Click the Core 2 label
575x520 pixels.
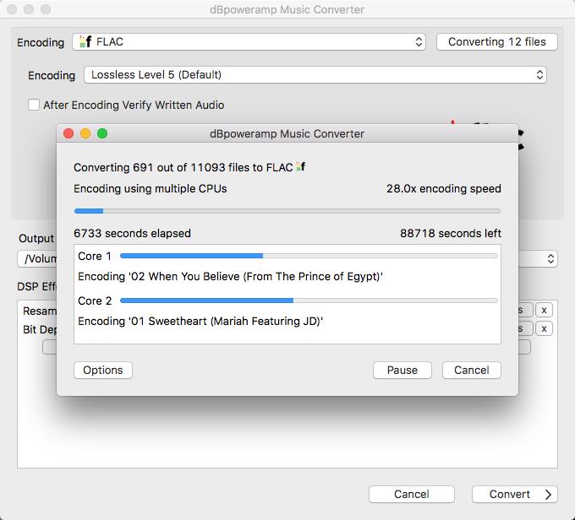click(95, 301)
